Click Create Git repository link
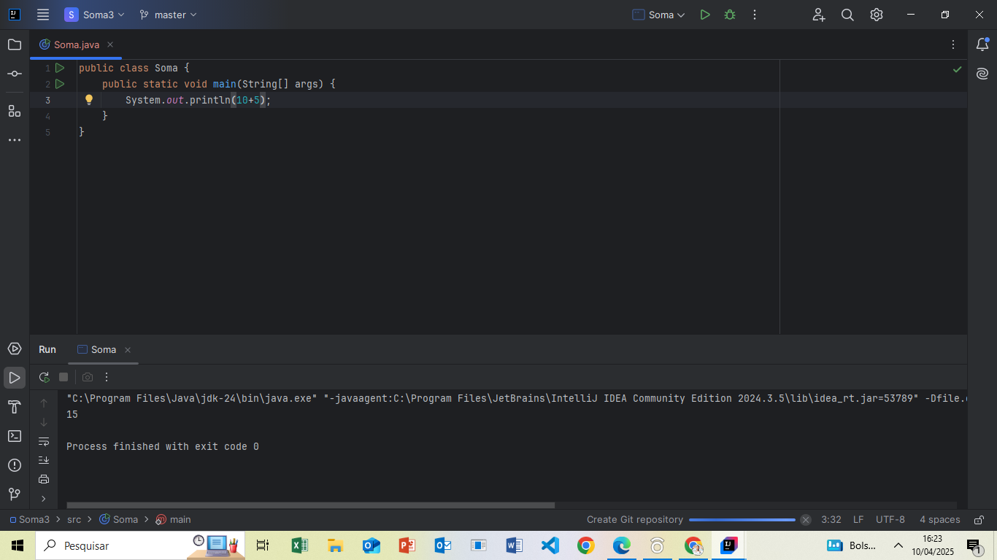 coord(635,520)
